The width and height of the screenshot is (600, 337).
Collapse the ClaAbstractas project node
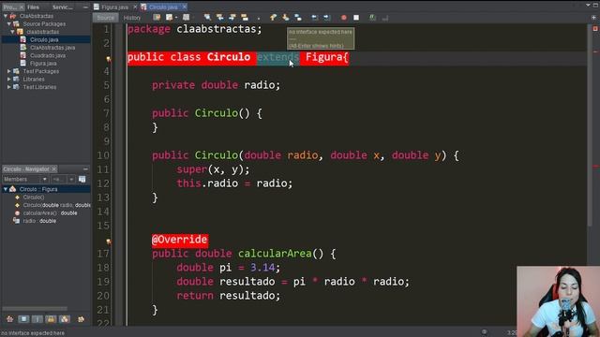pyautogui.click(x=6, y=16)
